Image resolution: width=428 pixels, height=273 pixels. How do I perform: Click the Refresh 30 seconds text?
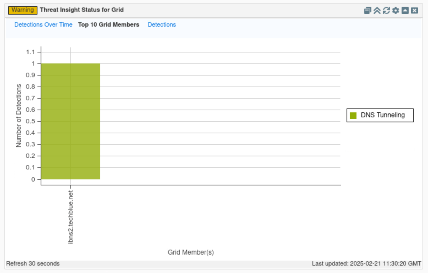pos(33,264)
